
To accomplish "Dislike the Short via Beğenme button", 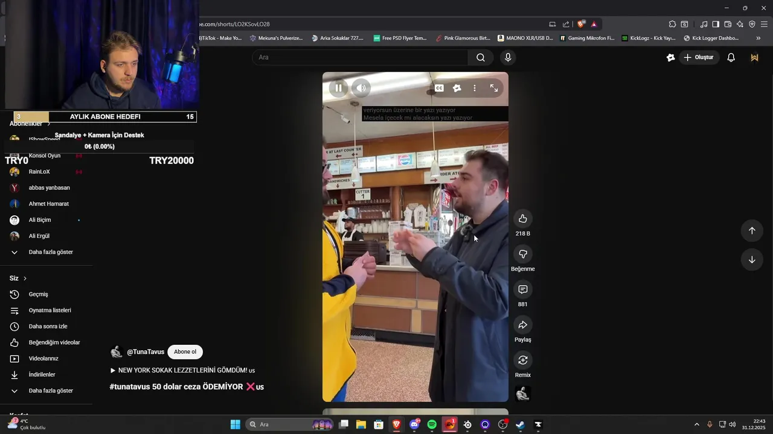I will (x=523, y=254).
